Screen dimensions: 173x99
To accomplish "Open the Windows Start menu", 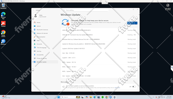I will [x=59, y=97].
